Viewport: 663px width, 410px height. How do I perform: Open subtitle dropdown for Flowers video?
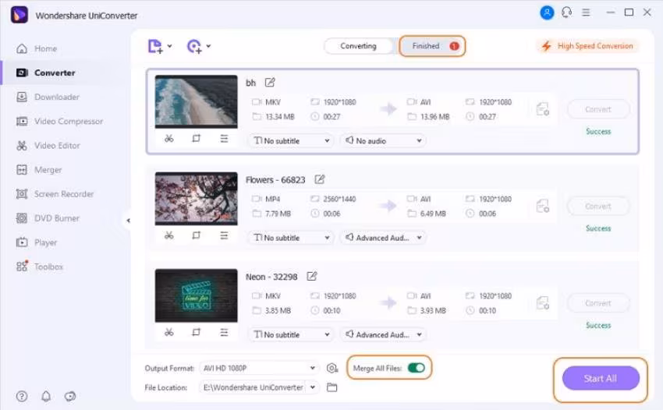click(291, 238)
